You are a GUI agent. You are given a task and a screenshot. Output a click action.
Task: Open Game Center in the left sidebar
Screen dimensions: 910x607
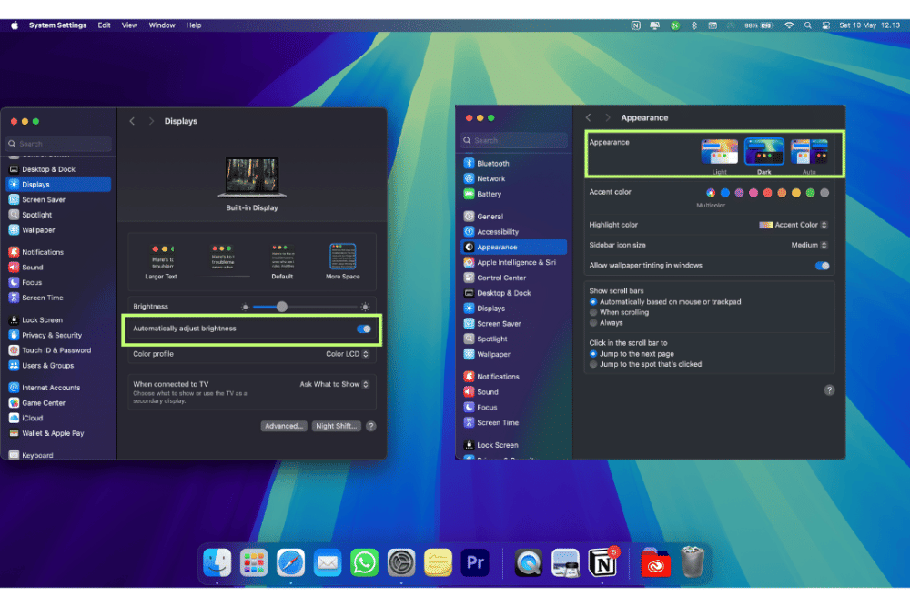(x=43, y=403)
